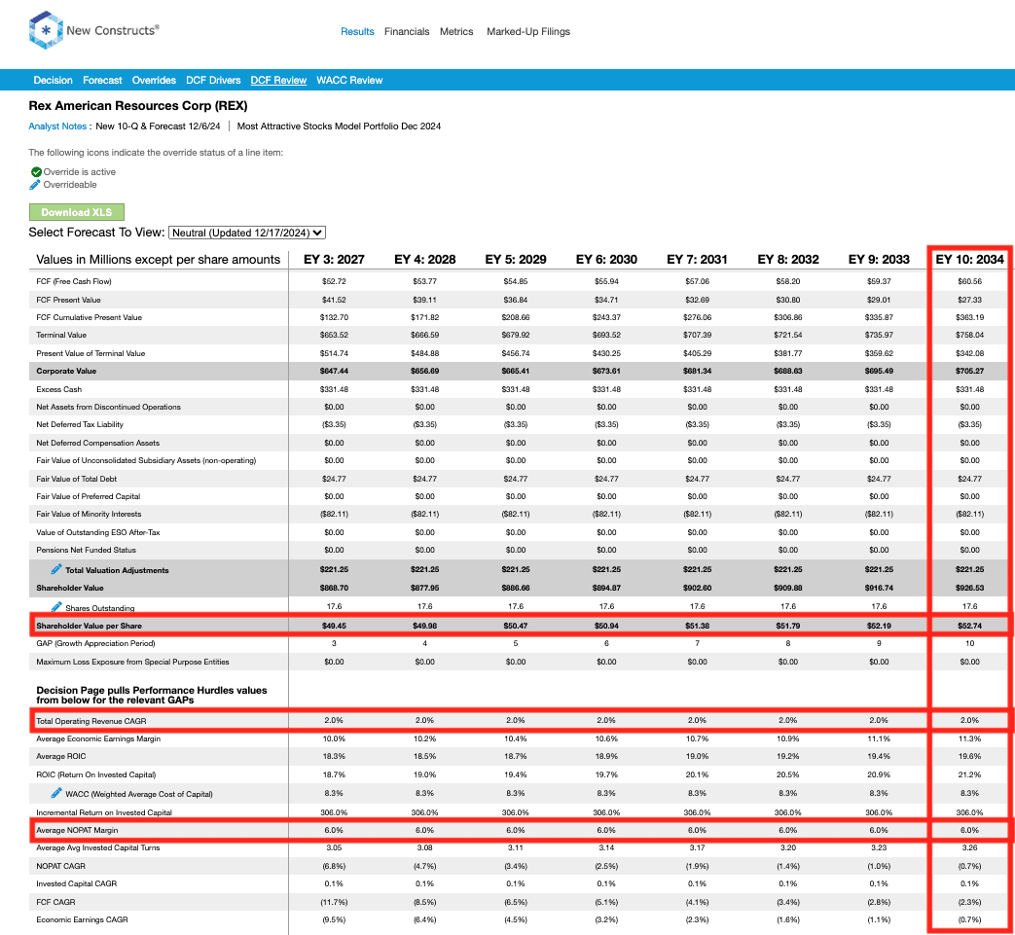
Task: Click the pencil icon beside Total Valuation Adjustments
Action: 56,569
